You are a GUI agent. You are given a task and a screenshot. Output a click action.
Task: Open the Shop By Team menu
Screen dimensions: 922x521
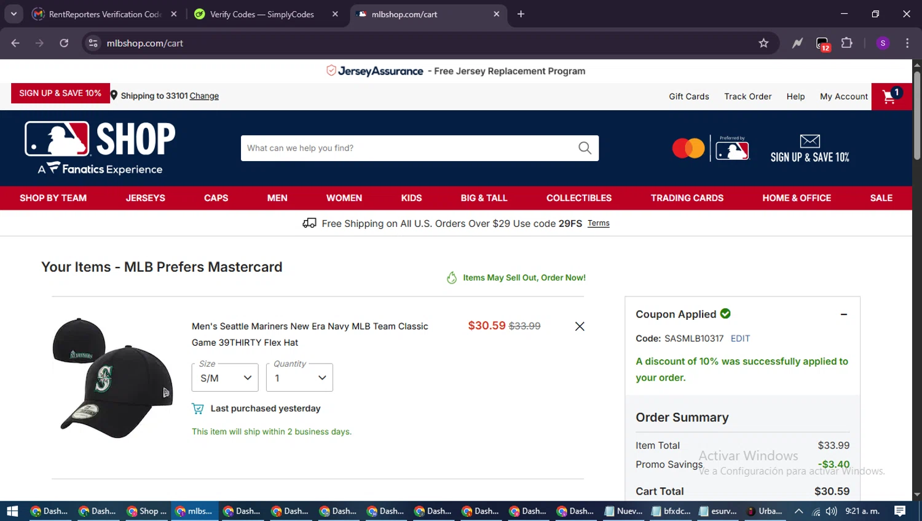coord(53,198)
